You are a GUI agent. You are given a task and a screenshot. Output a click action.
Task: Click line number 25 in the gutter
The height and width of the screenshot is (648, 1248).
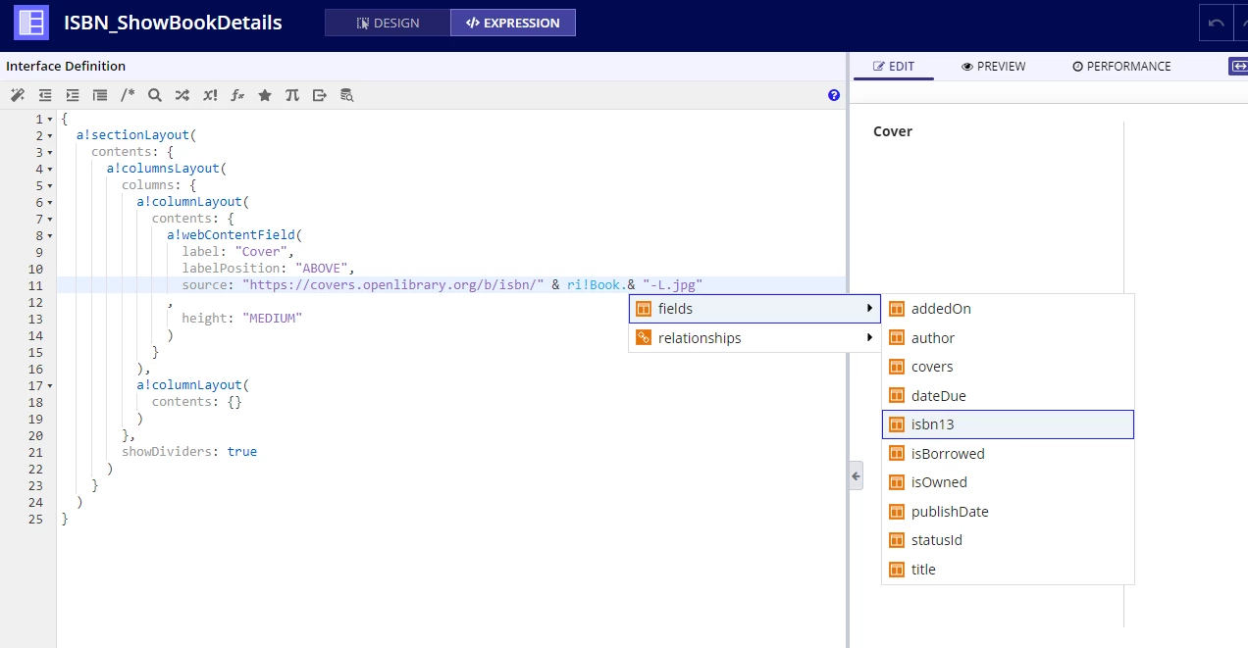coord(35,519)
